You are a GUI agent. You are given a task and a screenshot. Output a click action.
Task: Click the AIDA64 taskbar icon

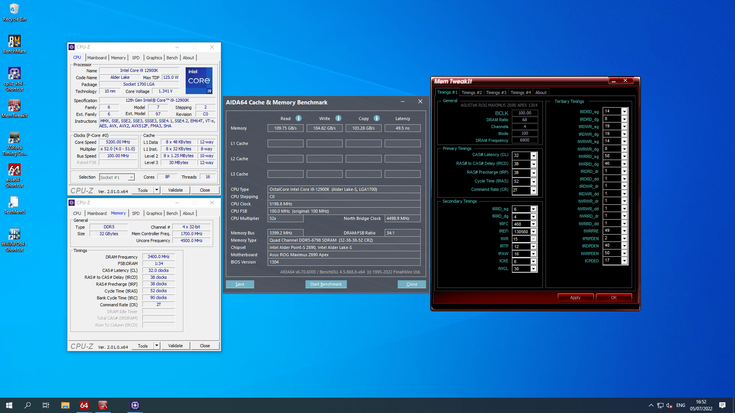point(84,405)
